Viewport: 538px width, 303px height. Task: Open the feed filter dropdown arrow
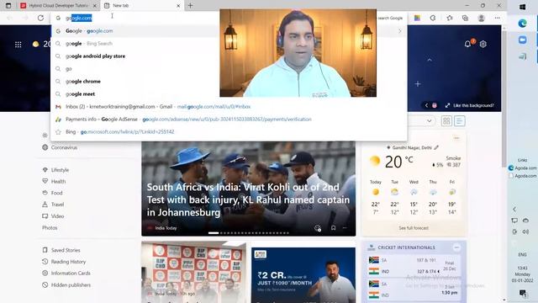point(430,121)
